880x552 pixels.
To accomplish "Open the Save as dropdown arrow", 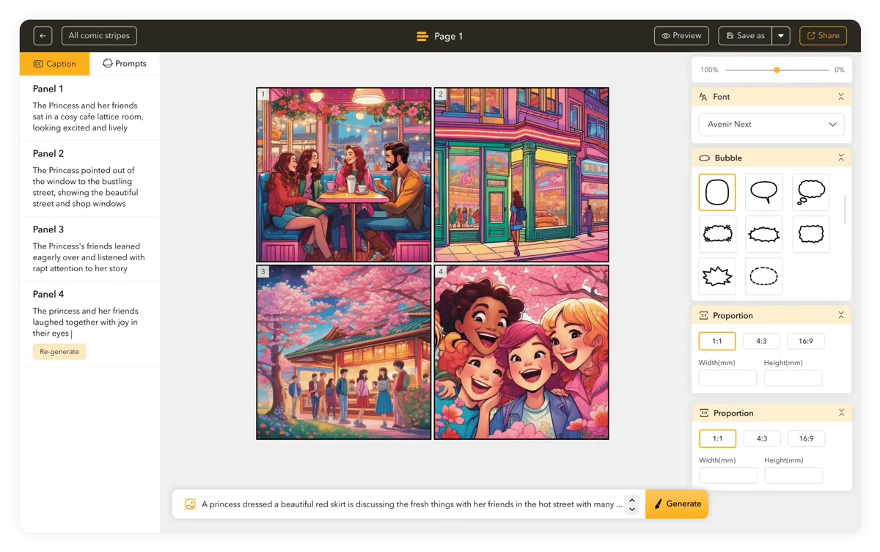I will 782,35.
